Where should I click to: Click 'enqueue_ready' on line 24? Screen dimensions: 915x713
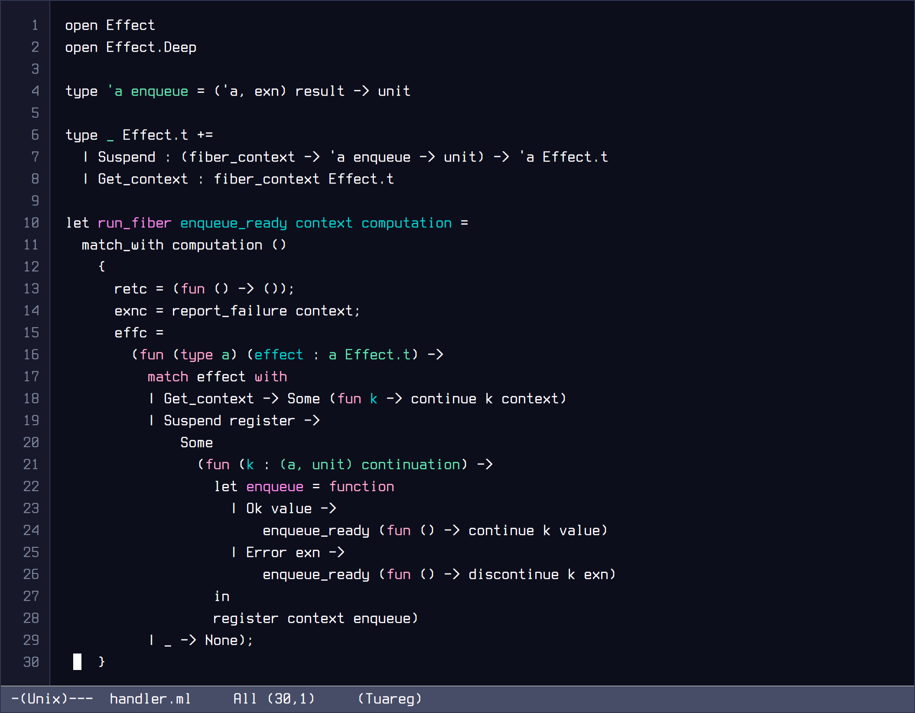[x=316, y=530]
